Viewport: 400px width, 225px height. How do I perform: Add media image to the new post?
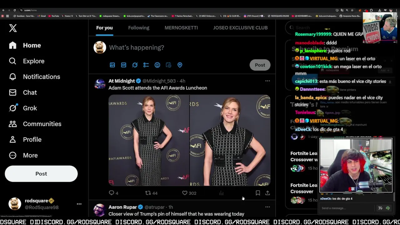(x=112, y=65)
